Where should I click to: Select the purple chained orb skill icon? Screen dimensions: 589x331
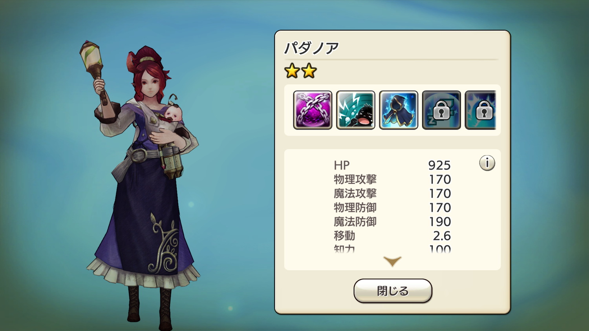[x=313, y=110]
